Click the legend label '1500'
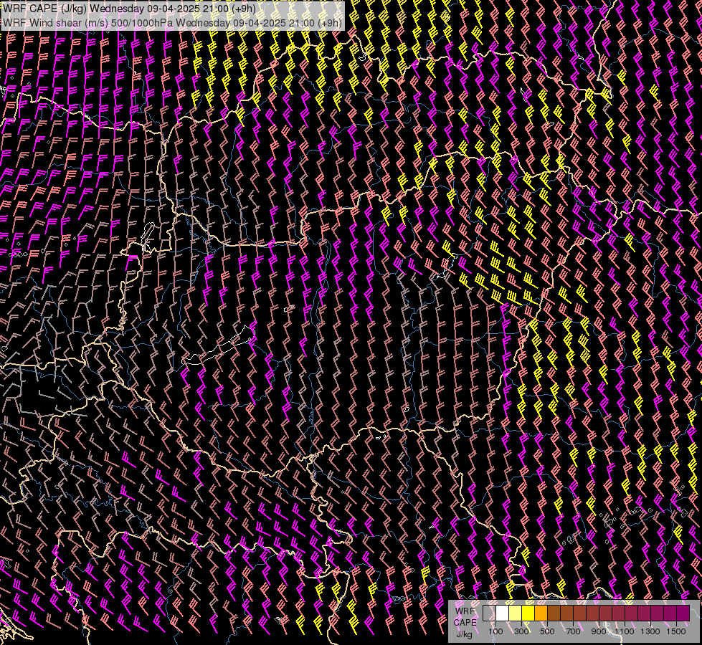The width and height of the screenshot is (702, 645). pos(676,631)
